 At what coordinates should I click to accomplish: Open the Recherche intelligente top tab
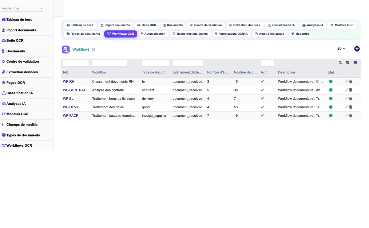190,34
